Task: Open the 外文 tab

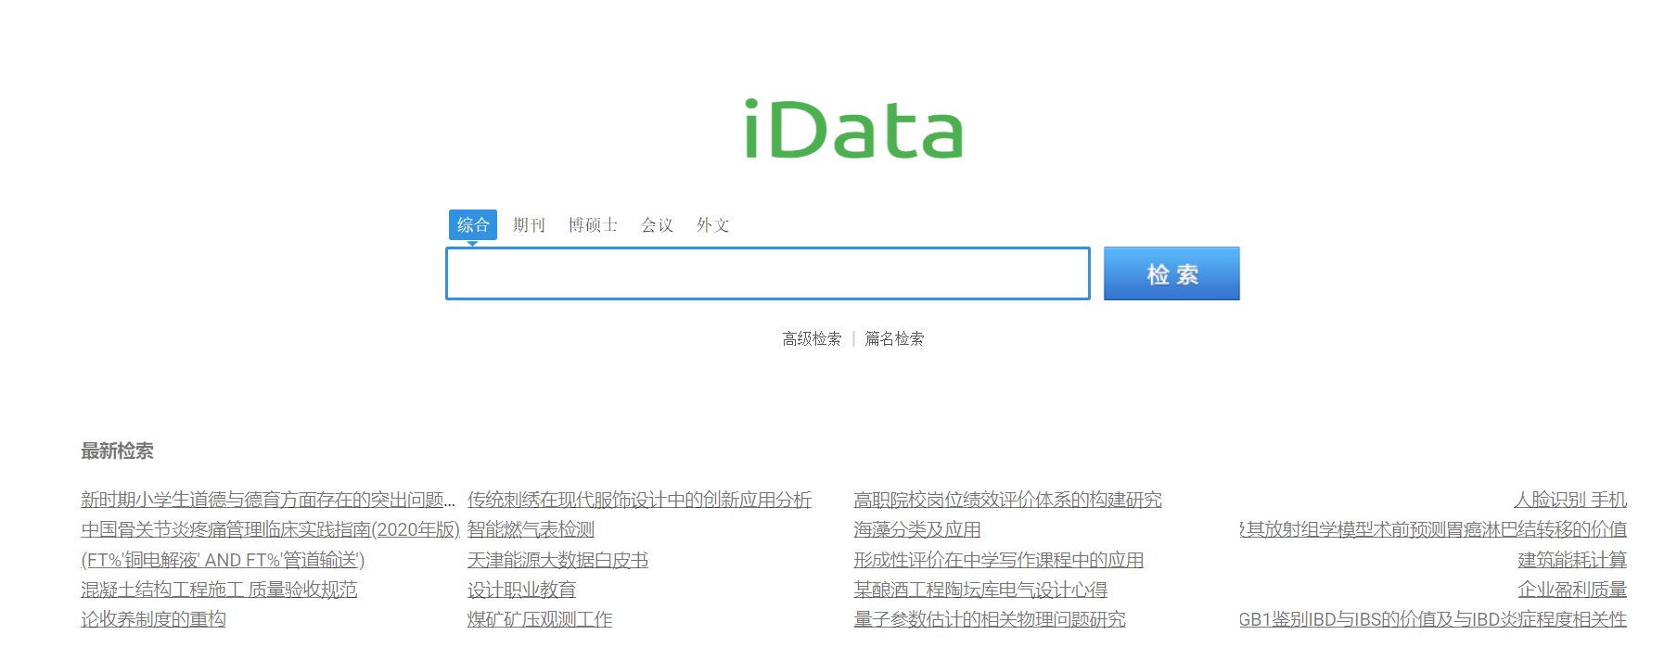Action: [x=712, y=225]
